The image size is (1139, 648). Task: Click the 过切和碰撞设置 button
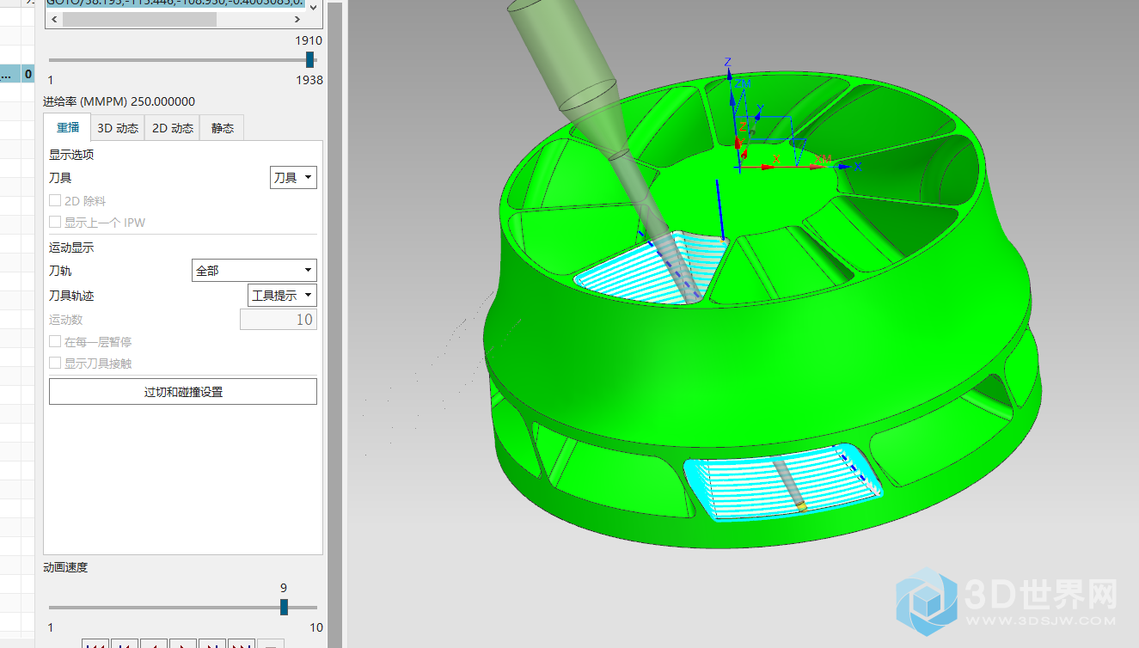pos(183,392)
